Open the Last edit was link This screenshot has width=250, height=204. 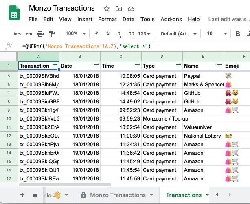point(229,19)
